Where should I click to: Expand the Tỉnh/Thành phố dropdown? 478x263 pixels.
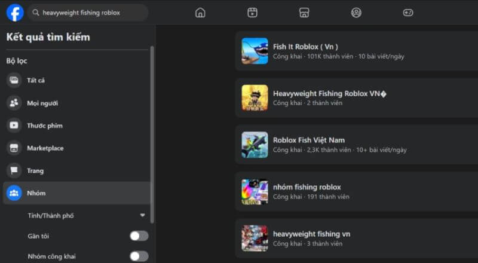(143, 215)
